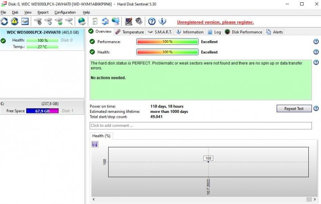Click the disk icon with clock badge

[48, 21]
